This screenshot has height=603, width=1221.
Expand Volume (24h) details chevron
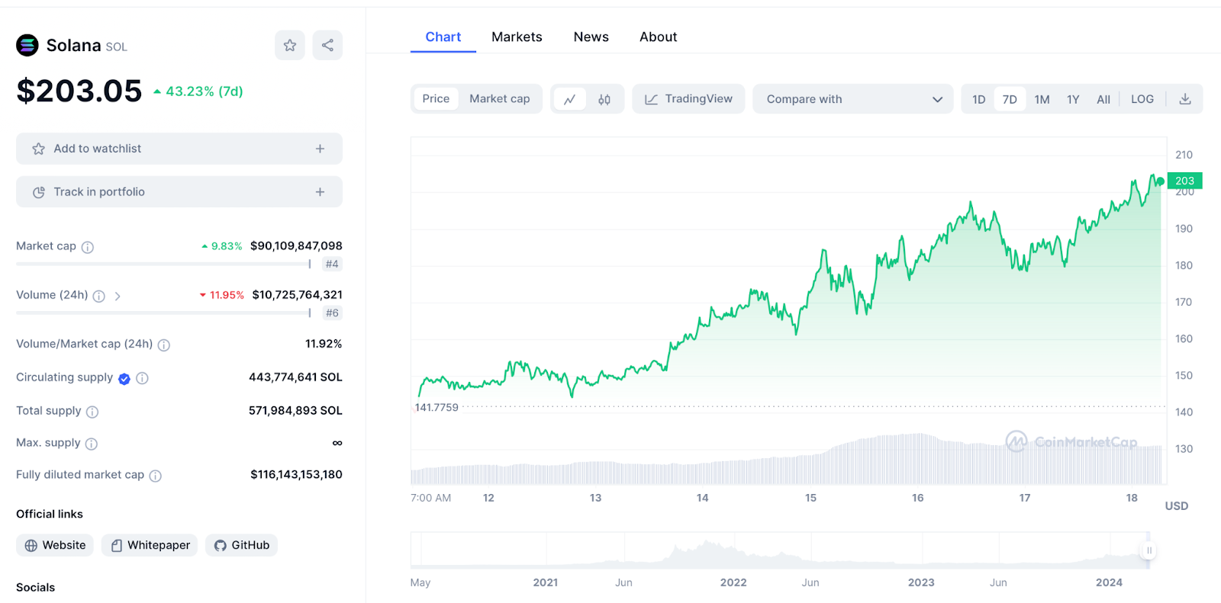point(118,296)
